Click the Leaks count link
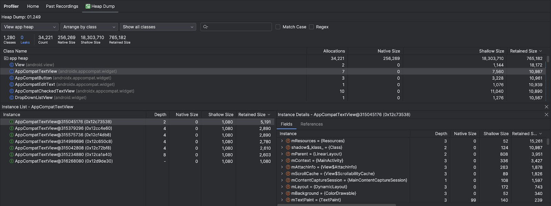Viewport: 551px width, 206px height. 25,39
